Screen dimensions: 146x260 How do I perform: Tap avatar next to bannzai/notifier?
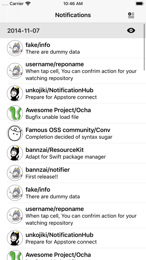(15, 173)
